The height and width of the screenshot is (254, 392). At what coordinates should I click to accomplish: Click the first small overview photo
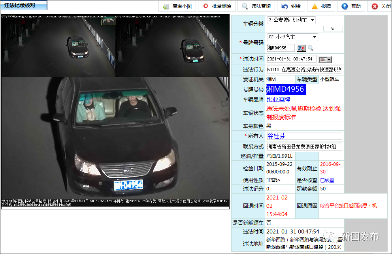point(58,45)
